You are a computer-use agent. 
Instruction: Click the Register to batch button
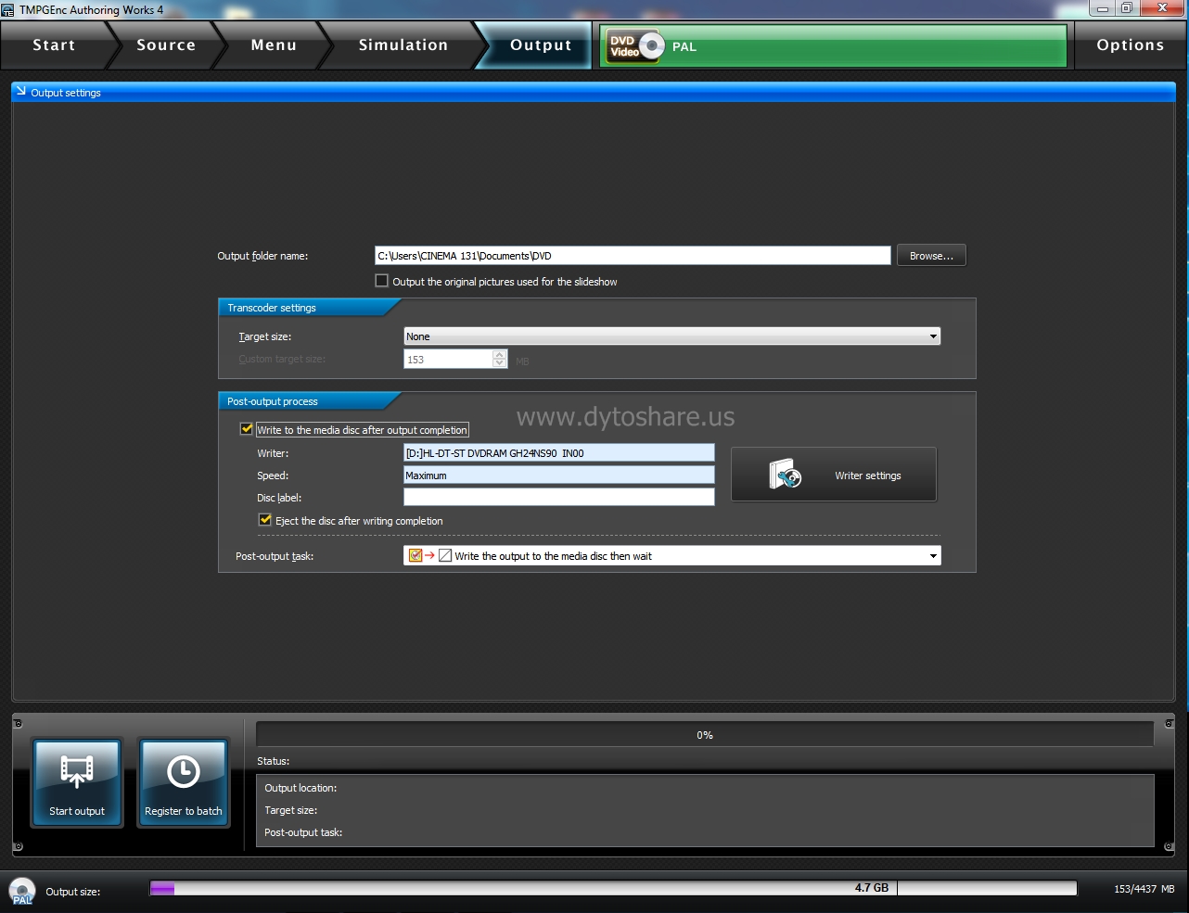pyautogui.click(x=184, y=783)
